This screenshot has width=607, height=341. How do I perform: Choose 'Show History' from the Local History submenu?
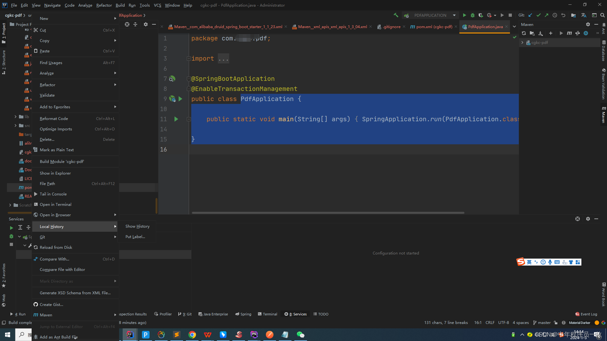137,226
